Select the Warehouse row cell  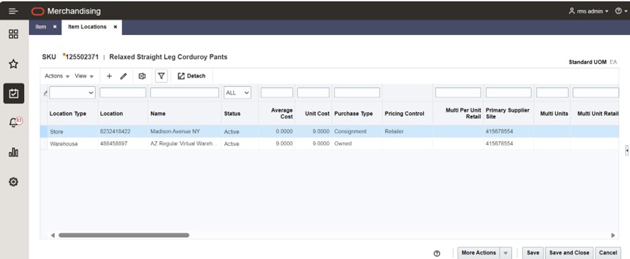point(64,143)
